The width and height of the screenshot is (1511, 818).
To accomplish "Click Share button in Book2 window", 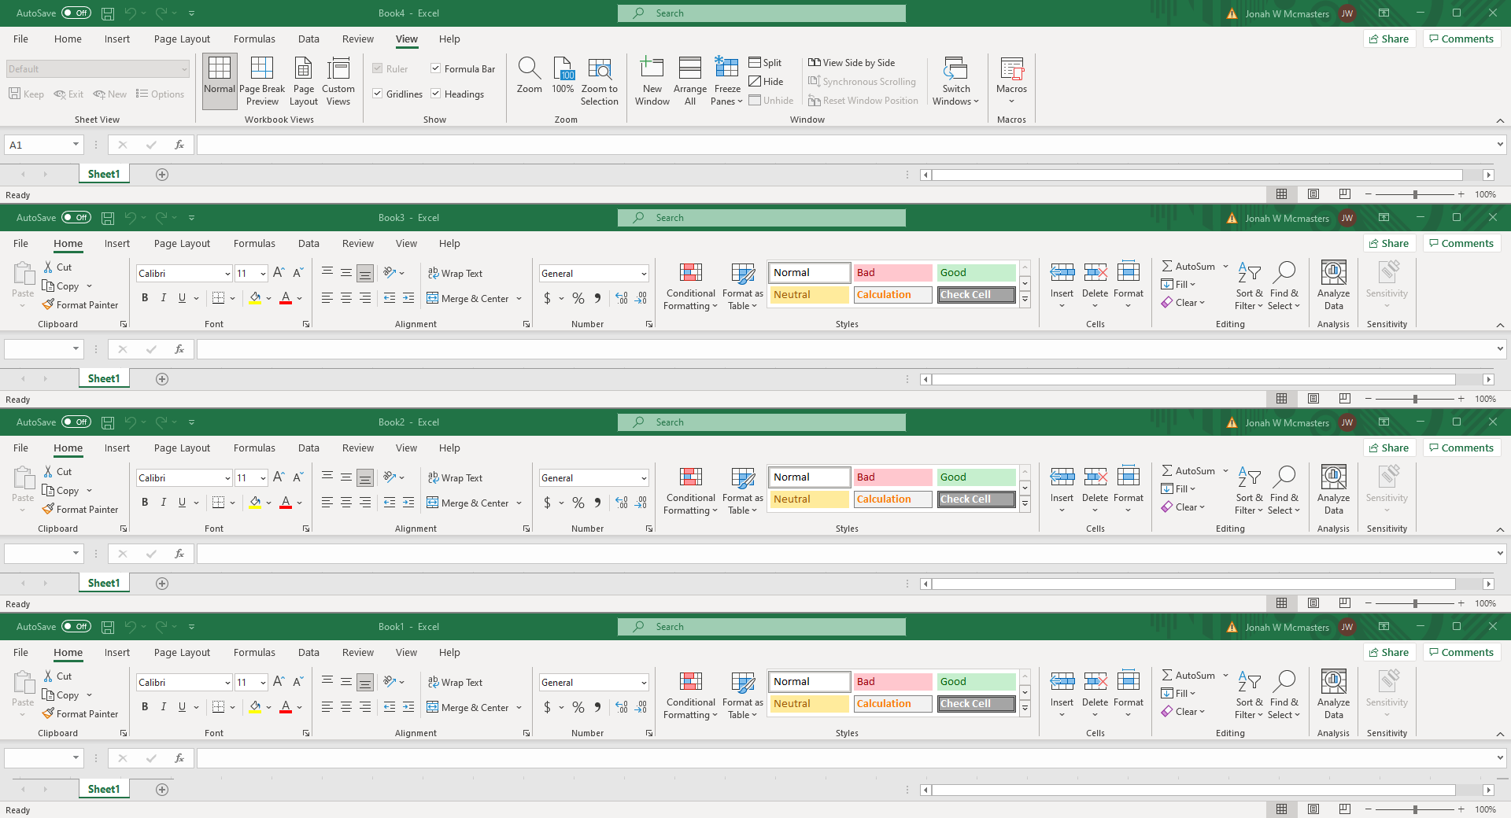I will pos(1390,448).
